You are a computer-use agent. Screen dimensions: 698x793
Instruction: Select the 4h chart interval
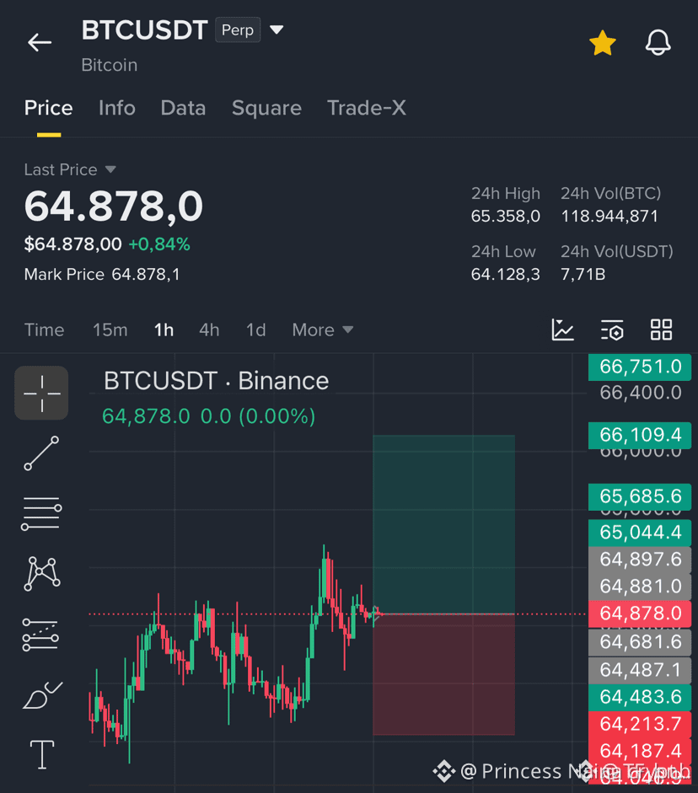209,330
